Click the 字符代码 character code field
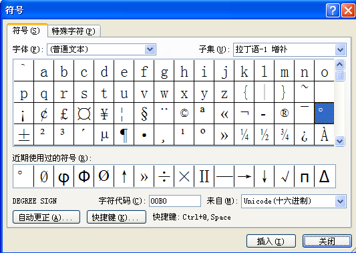This screenshot has height=253, width=356. 175,201
